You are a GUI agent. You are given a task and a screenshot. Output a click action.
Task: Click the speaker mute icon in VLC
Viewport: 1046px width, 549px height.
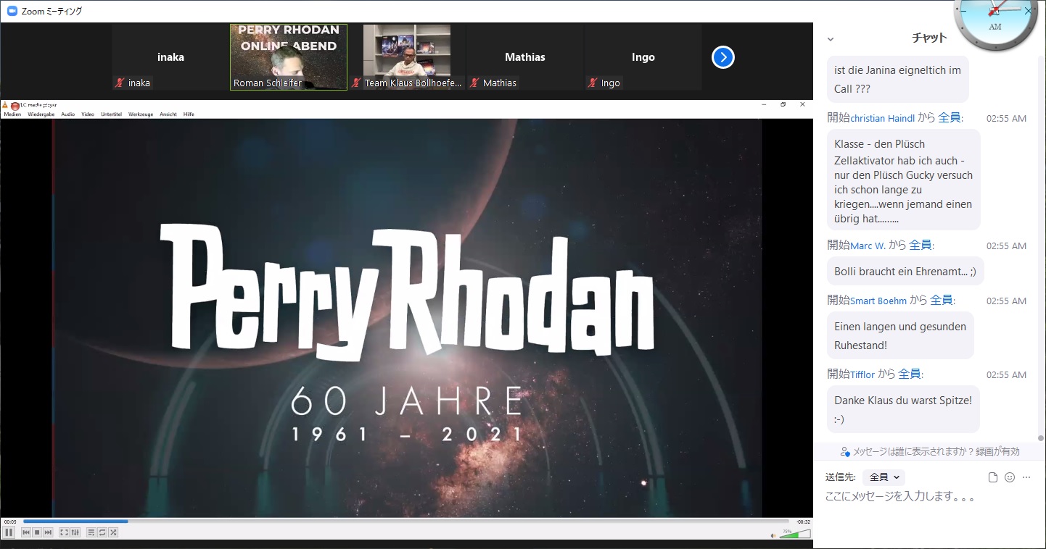pos(773,535)
